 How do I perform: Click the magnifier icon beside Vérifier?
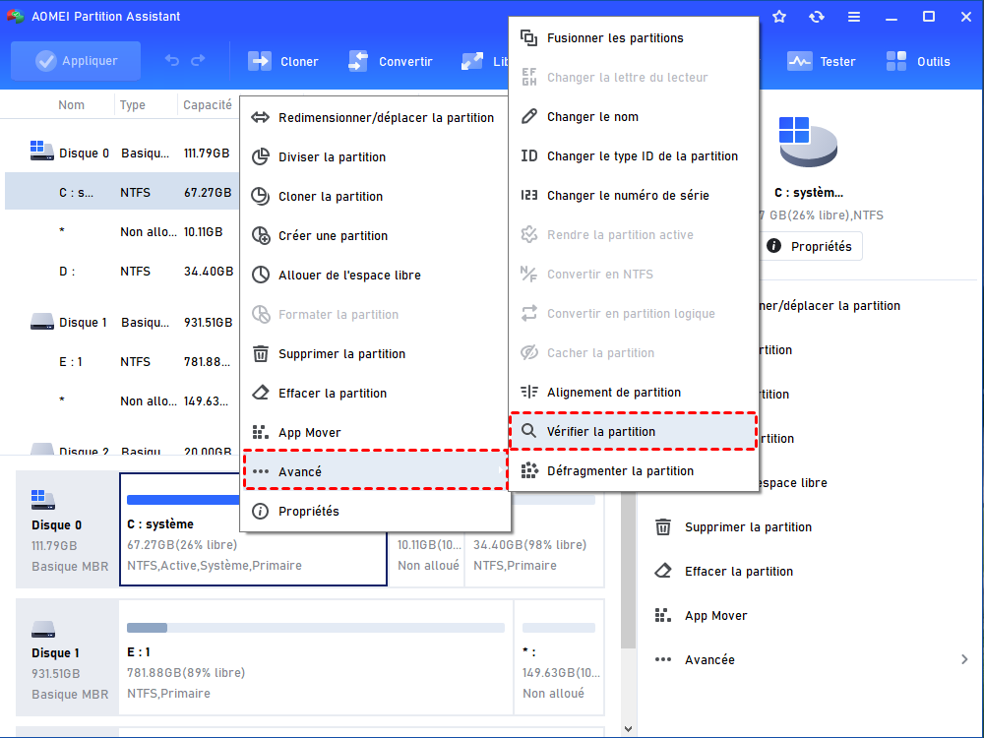[529, 431]
